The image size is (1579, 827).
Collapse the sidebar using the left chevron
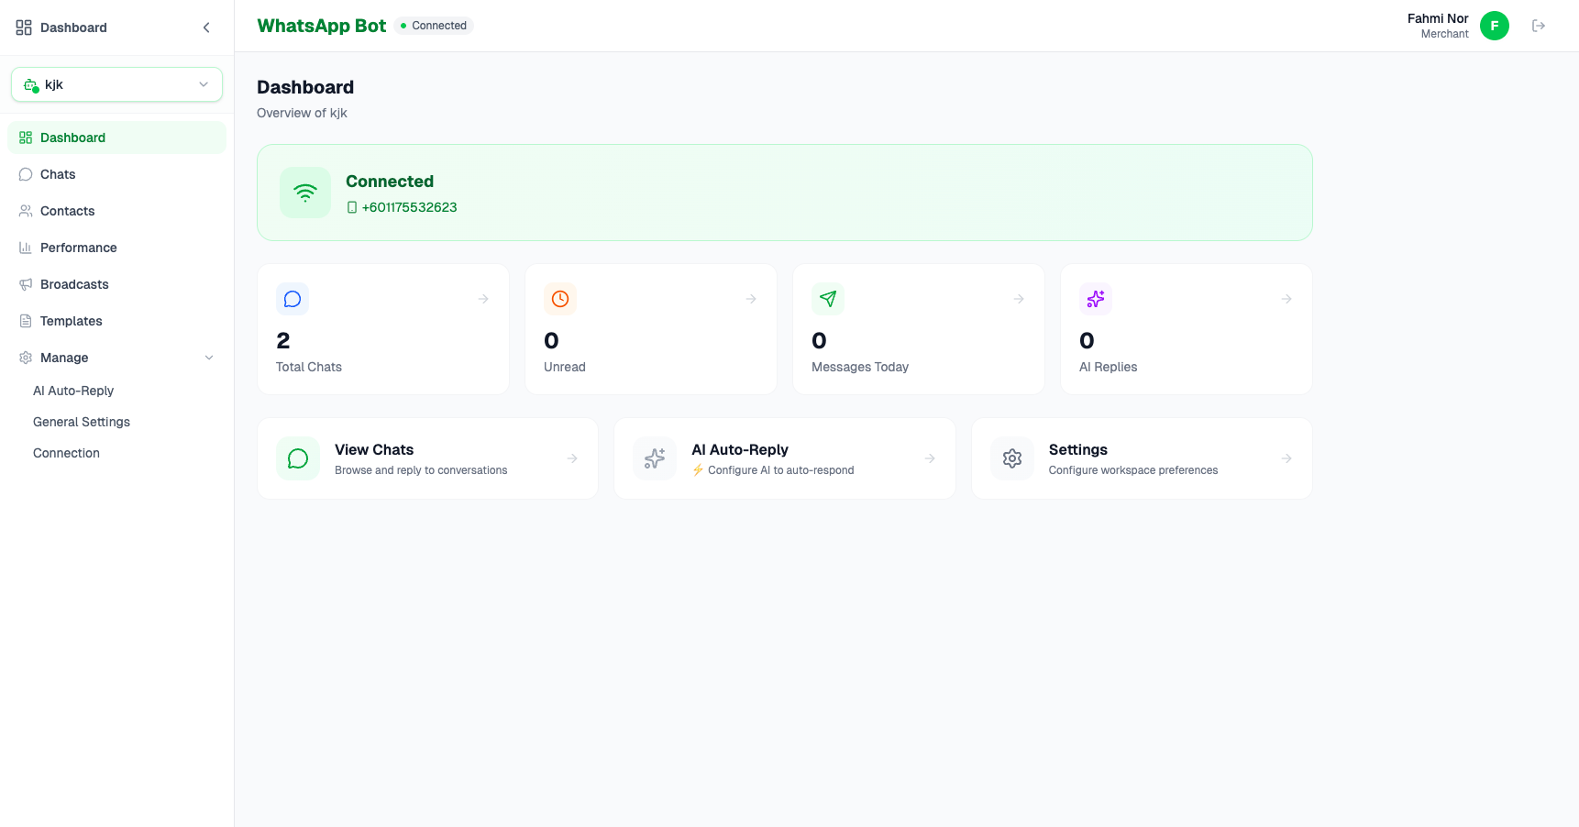(x=205, y=27)
